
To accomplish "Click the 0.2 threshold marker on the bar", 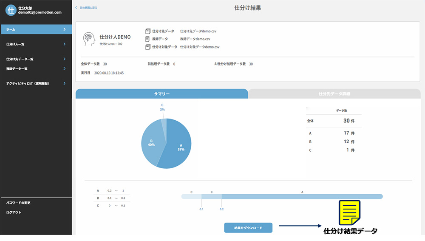I will tap(221, 209).
